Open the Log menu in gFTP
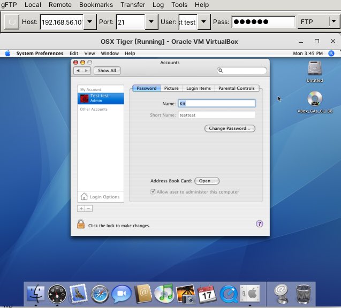341x308 pixels. pos(158,5)
